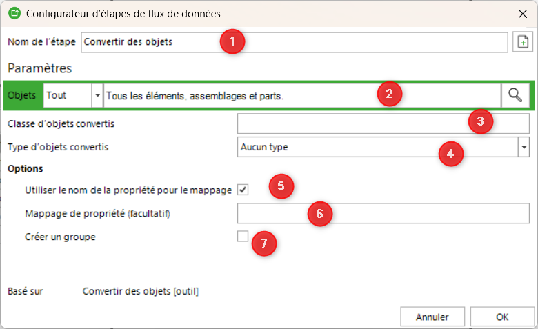
Task: Click red numbered marker 2
Action: tap(390, 94)
